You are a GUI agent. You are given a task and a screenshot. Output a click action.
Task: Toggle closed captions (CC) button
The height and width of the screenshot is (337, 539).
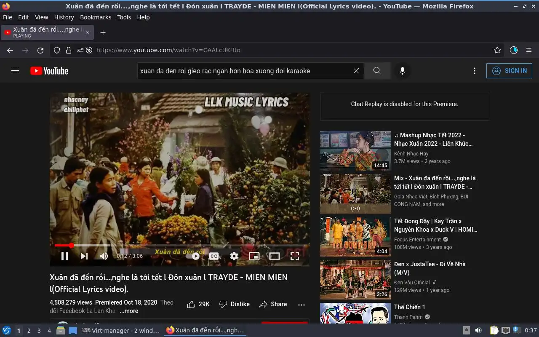[214, 256]
